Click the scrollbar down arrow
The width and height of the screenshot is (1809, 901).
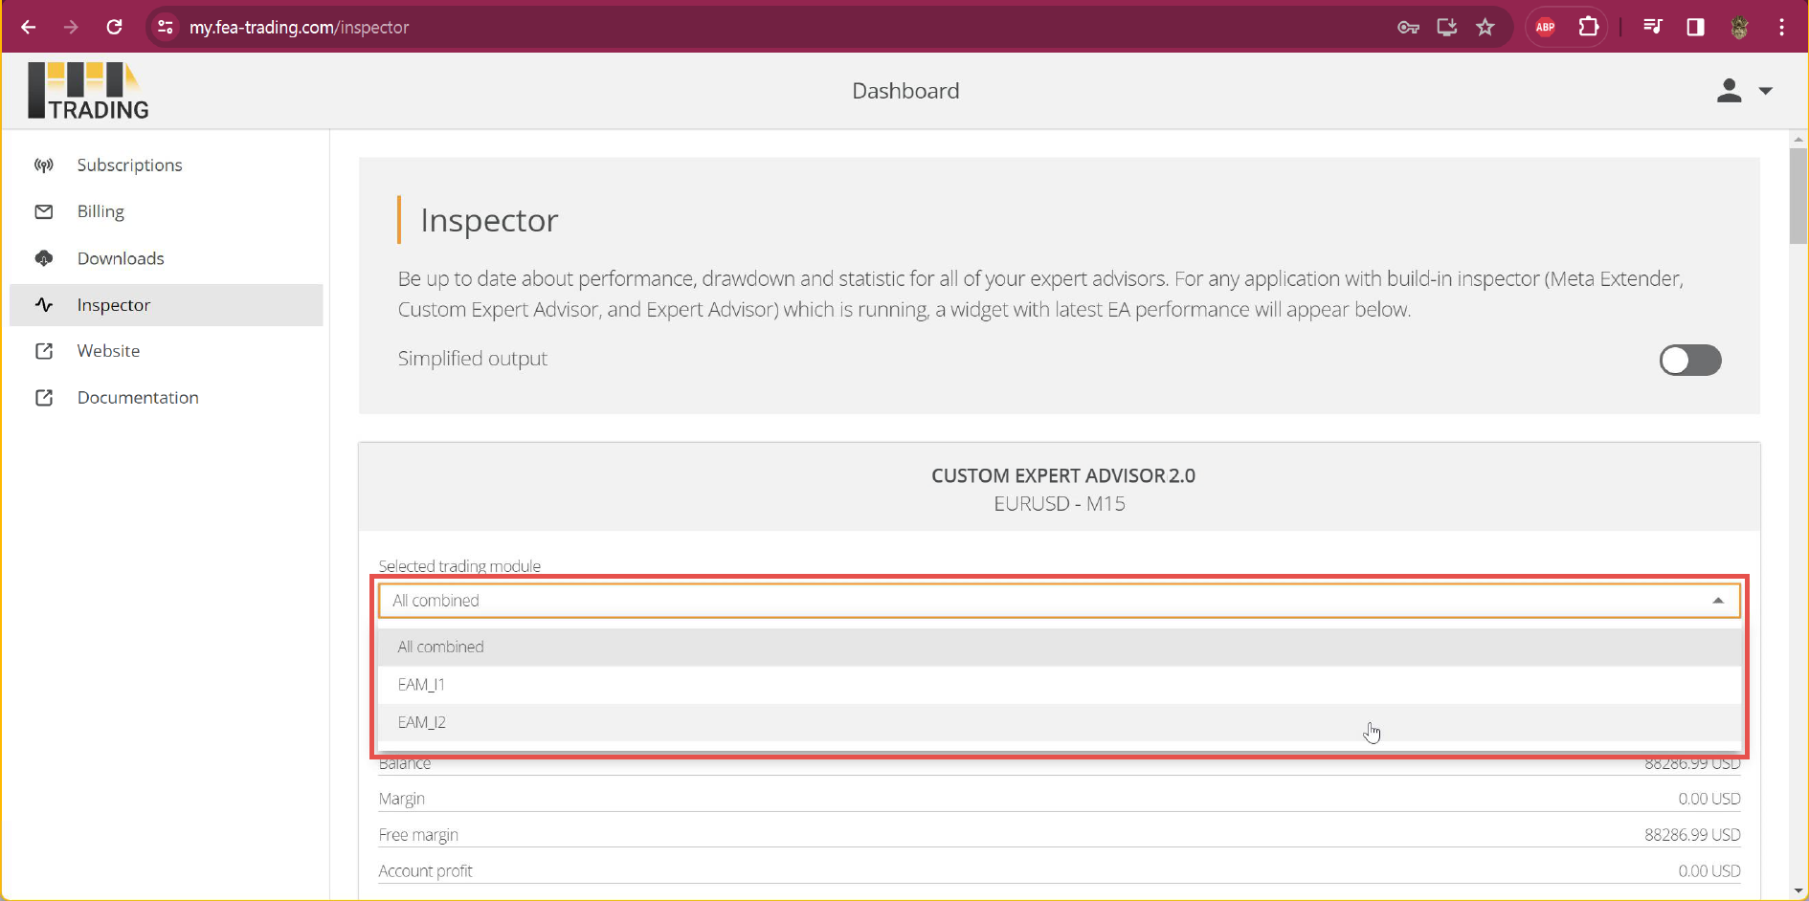pyautogui.click(x=1798, y=891)
